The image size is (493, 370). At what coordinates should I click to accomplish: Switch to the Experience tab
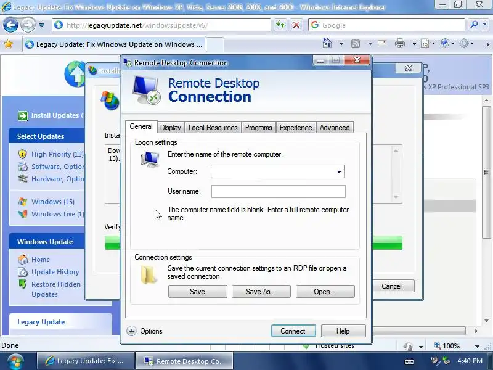[x=296, y=128]
